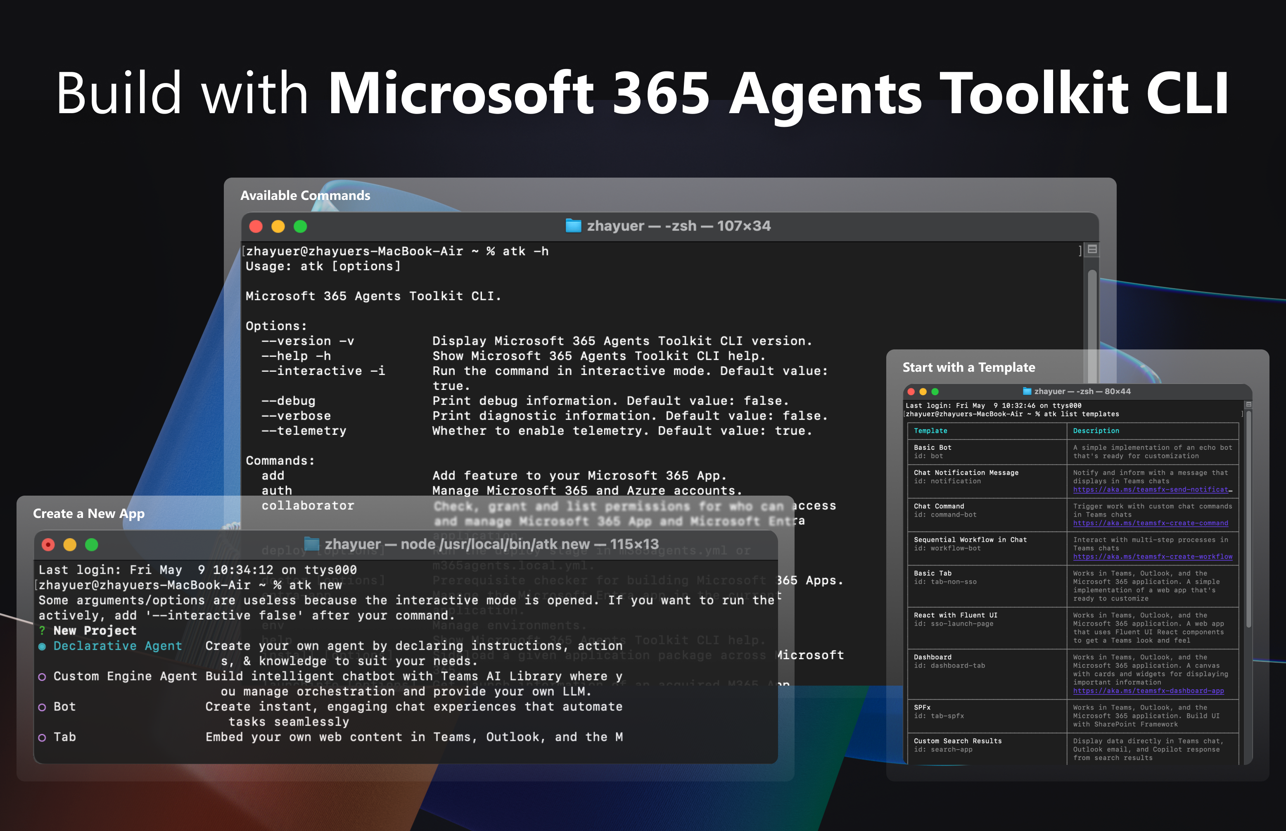Click split pane icon in atk -h terminal

1092,249
